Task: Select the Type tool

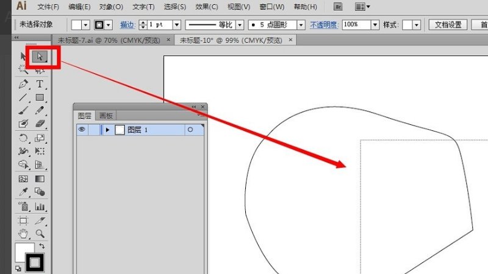Action: (x=40, y=84)
